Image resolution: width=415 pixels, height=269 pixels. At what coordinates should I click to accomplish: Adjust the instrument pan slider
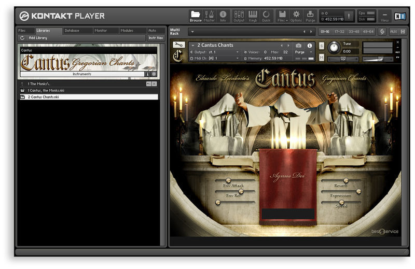point(343,59)
